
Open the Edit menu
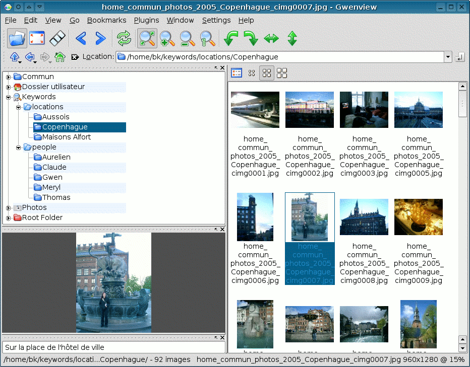tap(31, 20)
